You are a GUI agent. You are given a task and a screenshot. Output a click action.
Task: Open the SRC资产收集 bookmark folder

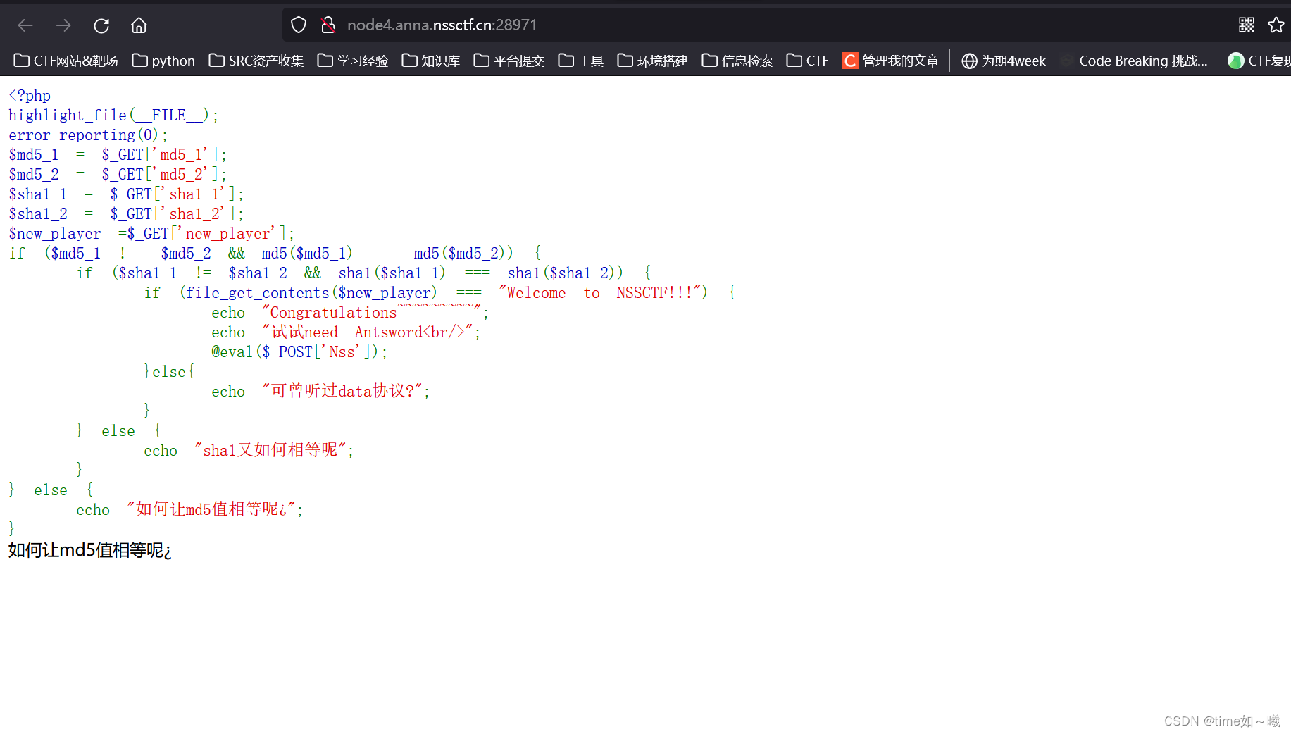[256, 61]
